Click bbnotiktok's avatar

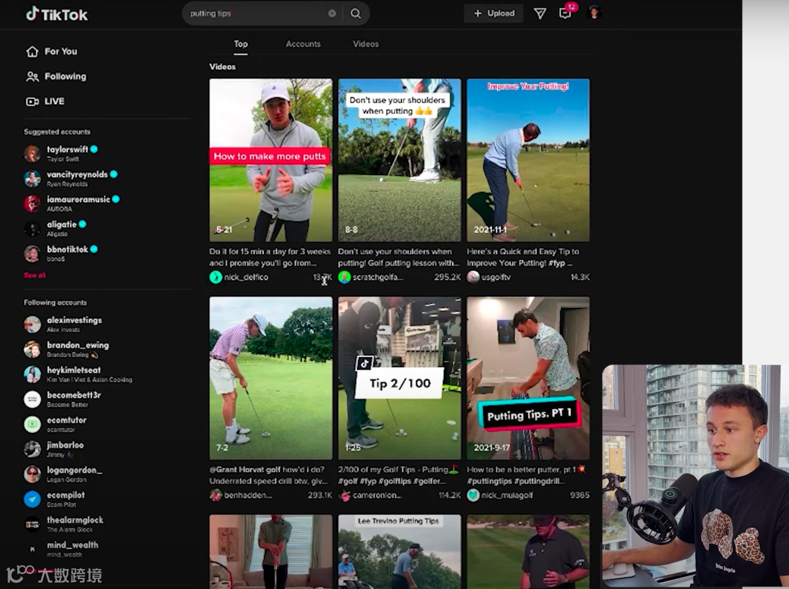32,253
